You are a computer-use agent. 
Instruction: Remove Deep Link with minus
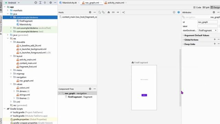coord(219,44)
